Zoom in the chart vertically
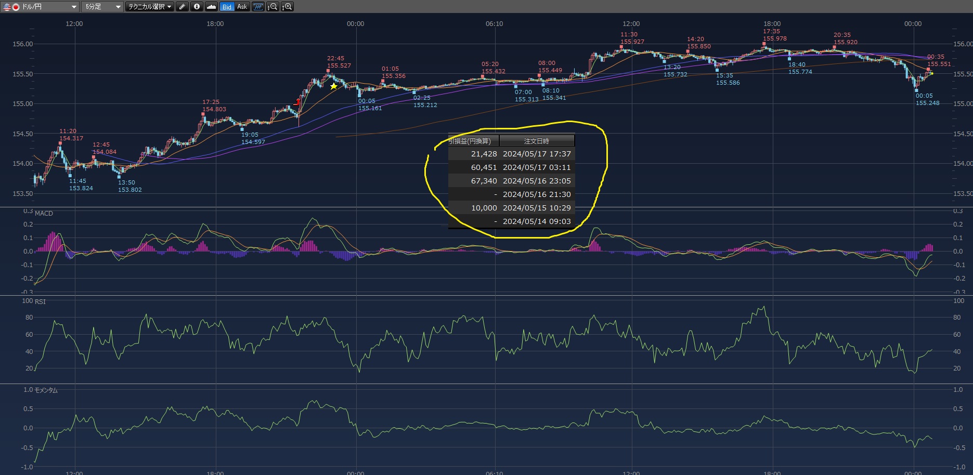973x475 pixels. coord(287,7)
